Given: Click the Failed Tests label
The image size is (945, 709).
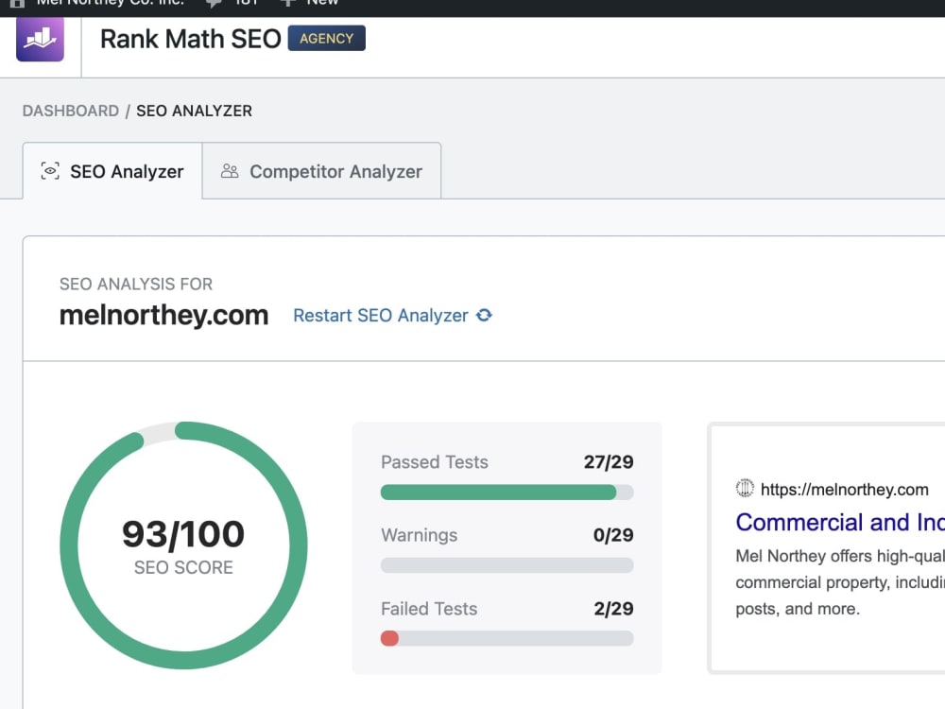Looking at the screenshot, I should [429, 608].
